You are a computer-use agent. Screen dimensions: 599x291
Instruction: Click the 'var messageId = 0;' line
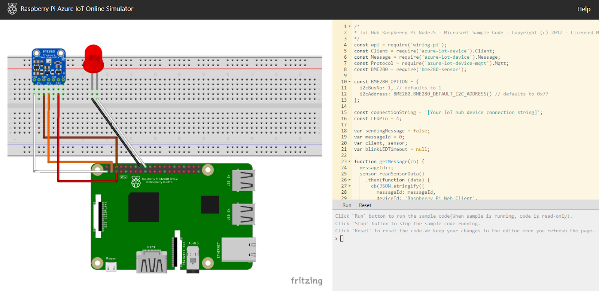tap(379, 137)
